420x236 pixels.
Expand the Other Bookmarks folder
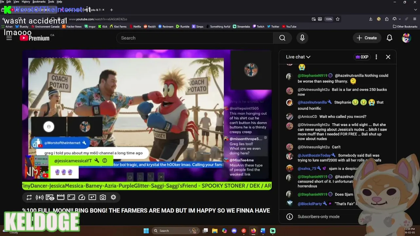click(x=405, y=27)
